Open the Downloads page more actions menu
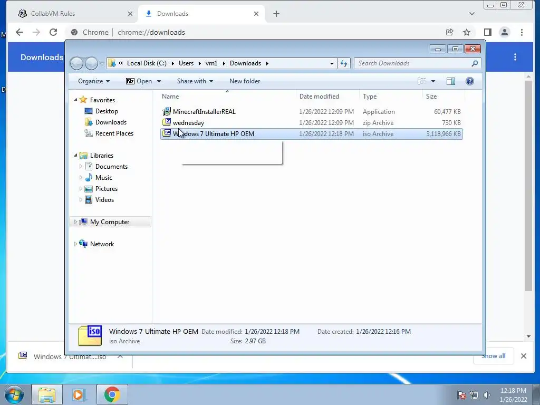540x405 pixels. coord(515,57)
